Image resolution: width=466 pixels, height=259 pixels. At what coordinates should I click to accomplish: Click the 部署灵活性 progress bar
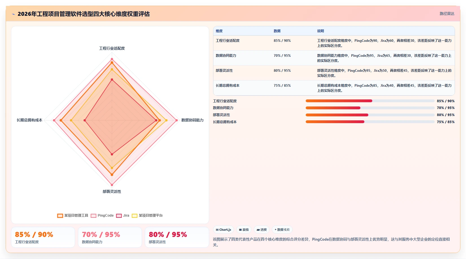click(370, 115)
